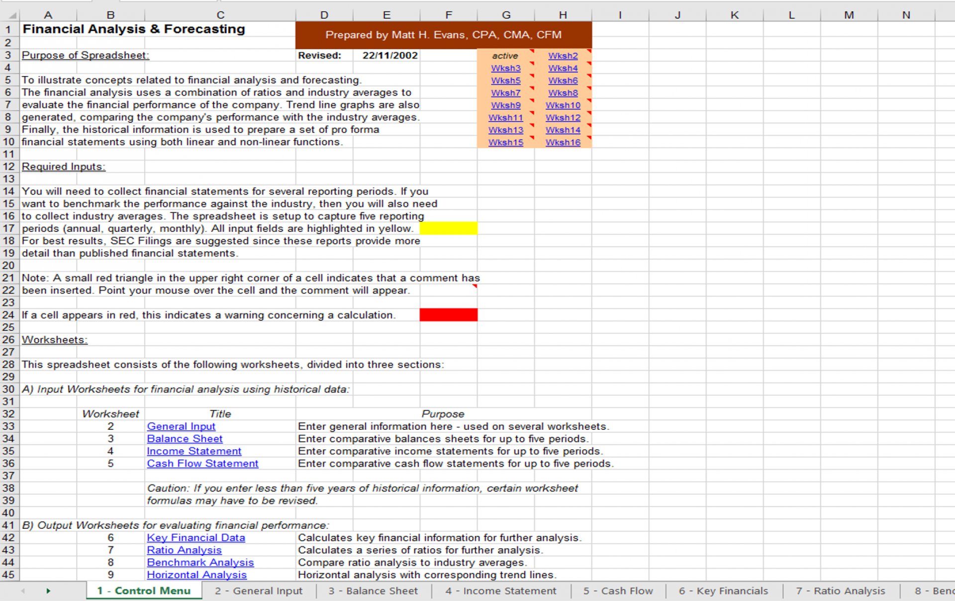Viewport: 955px width, 601px height.
Task: Open the Wksh7 link
Action: click(x=505, y=93)
